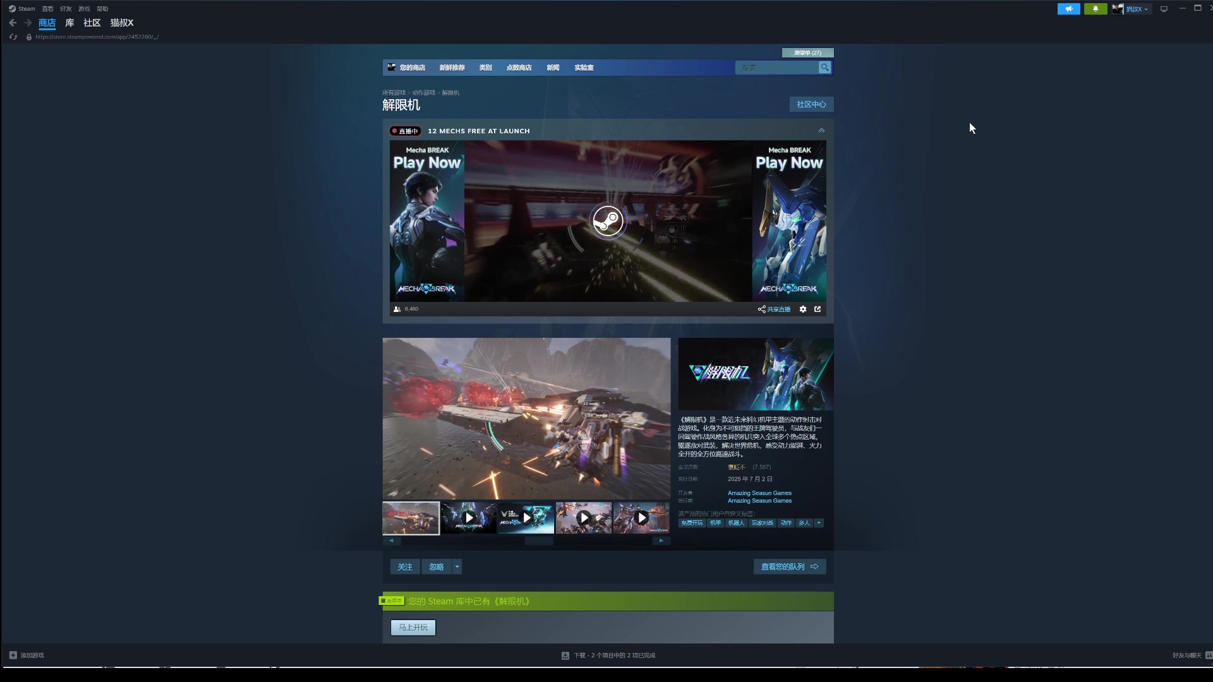Click the 忽略 ignore button
The height and width of the screenshot is (682, 1213).
[x=437, y=567]
